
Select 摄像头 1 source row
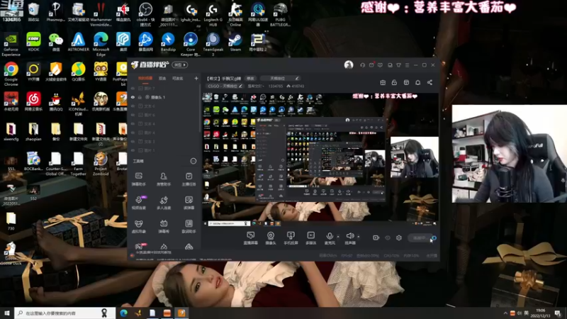click(x=164, y=97)
